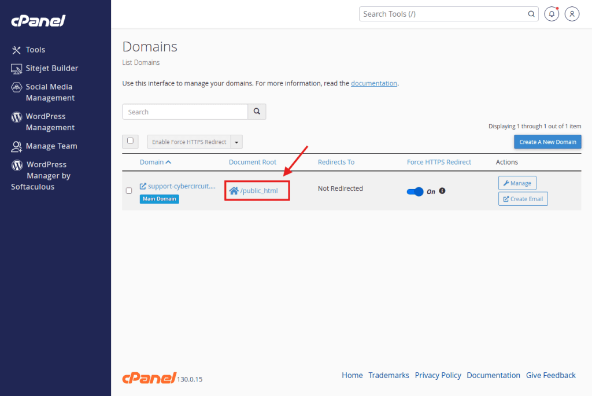Click external link icon beside support-cybercircuit domain
The height and width of the screenshot is (396, 592).
143,187
